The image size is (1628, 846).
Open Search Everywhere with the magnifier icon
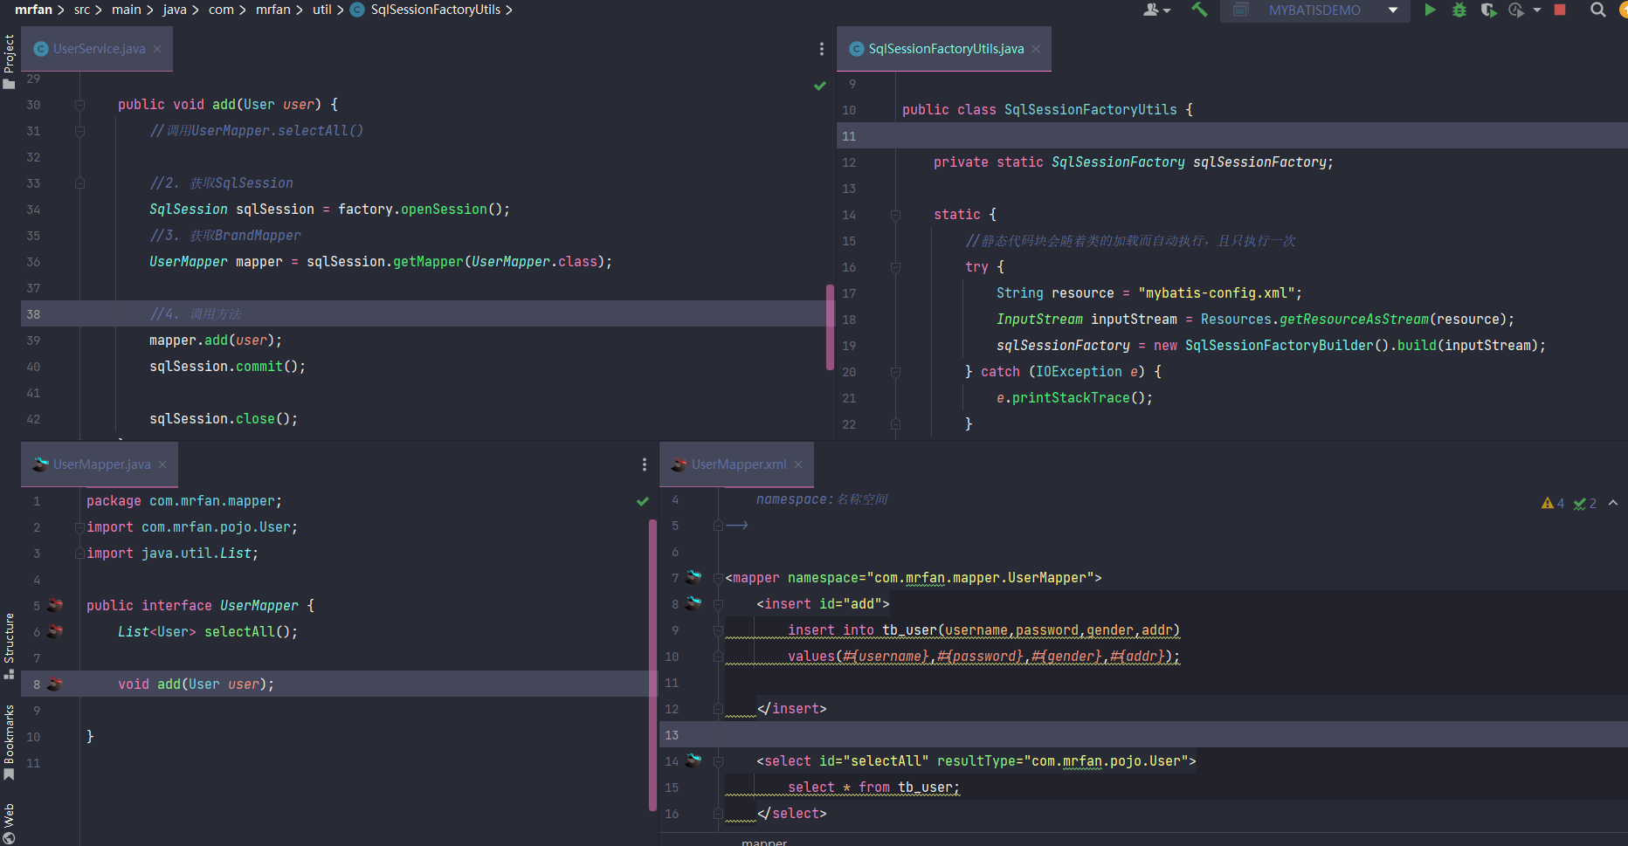pyautogui.click(x=1598, y=10)
